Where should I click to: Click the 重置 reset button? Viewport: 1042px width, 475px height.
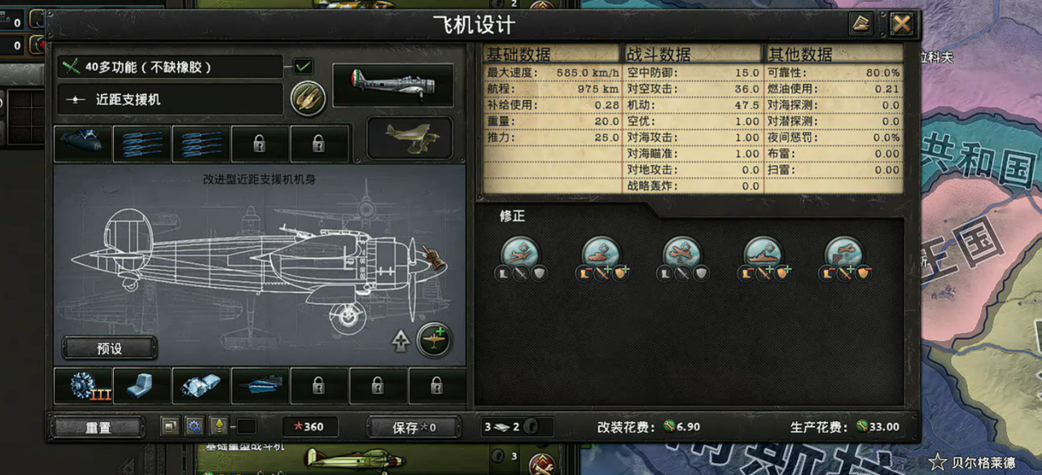pyautogui.click(x=99, y=427)
